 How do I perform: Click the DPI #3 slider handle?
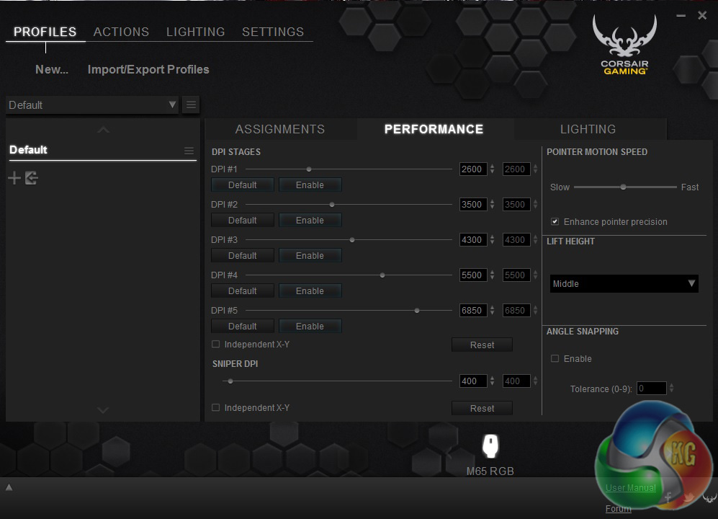click(x=352, y=240)
